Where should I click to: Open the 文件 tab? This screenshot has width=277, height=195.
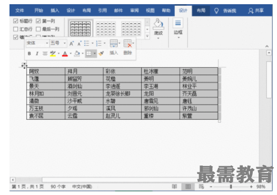19,11
